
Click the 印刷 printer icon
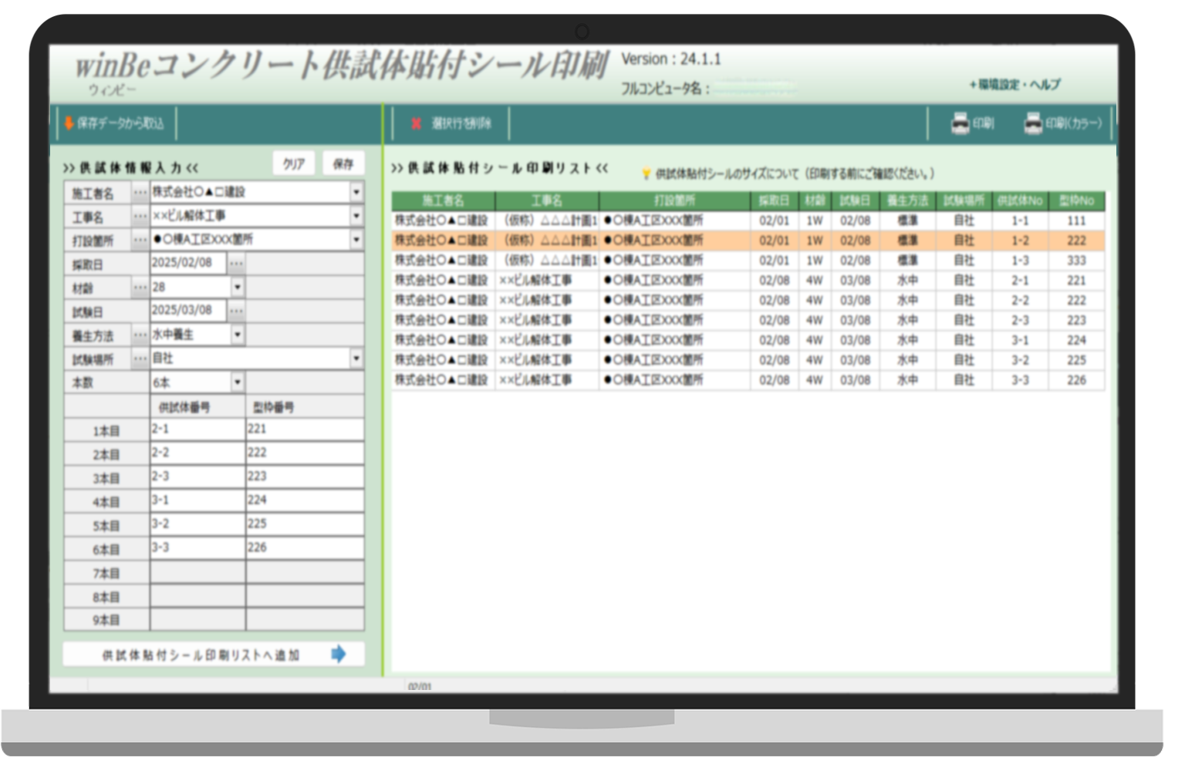(960, 123)
